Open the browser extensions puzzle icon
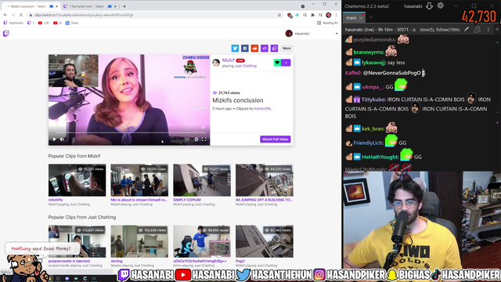This screenshot has width=501, height=282. [312, 15]
